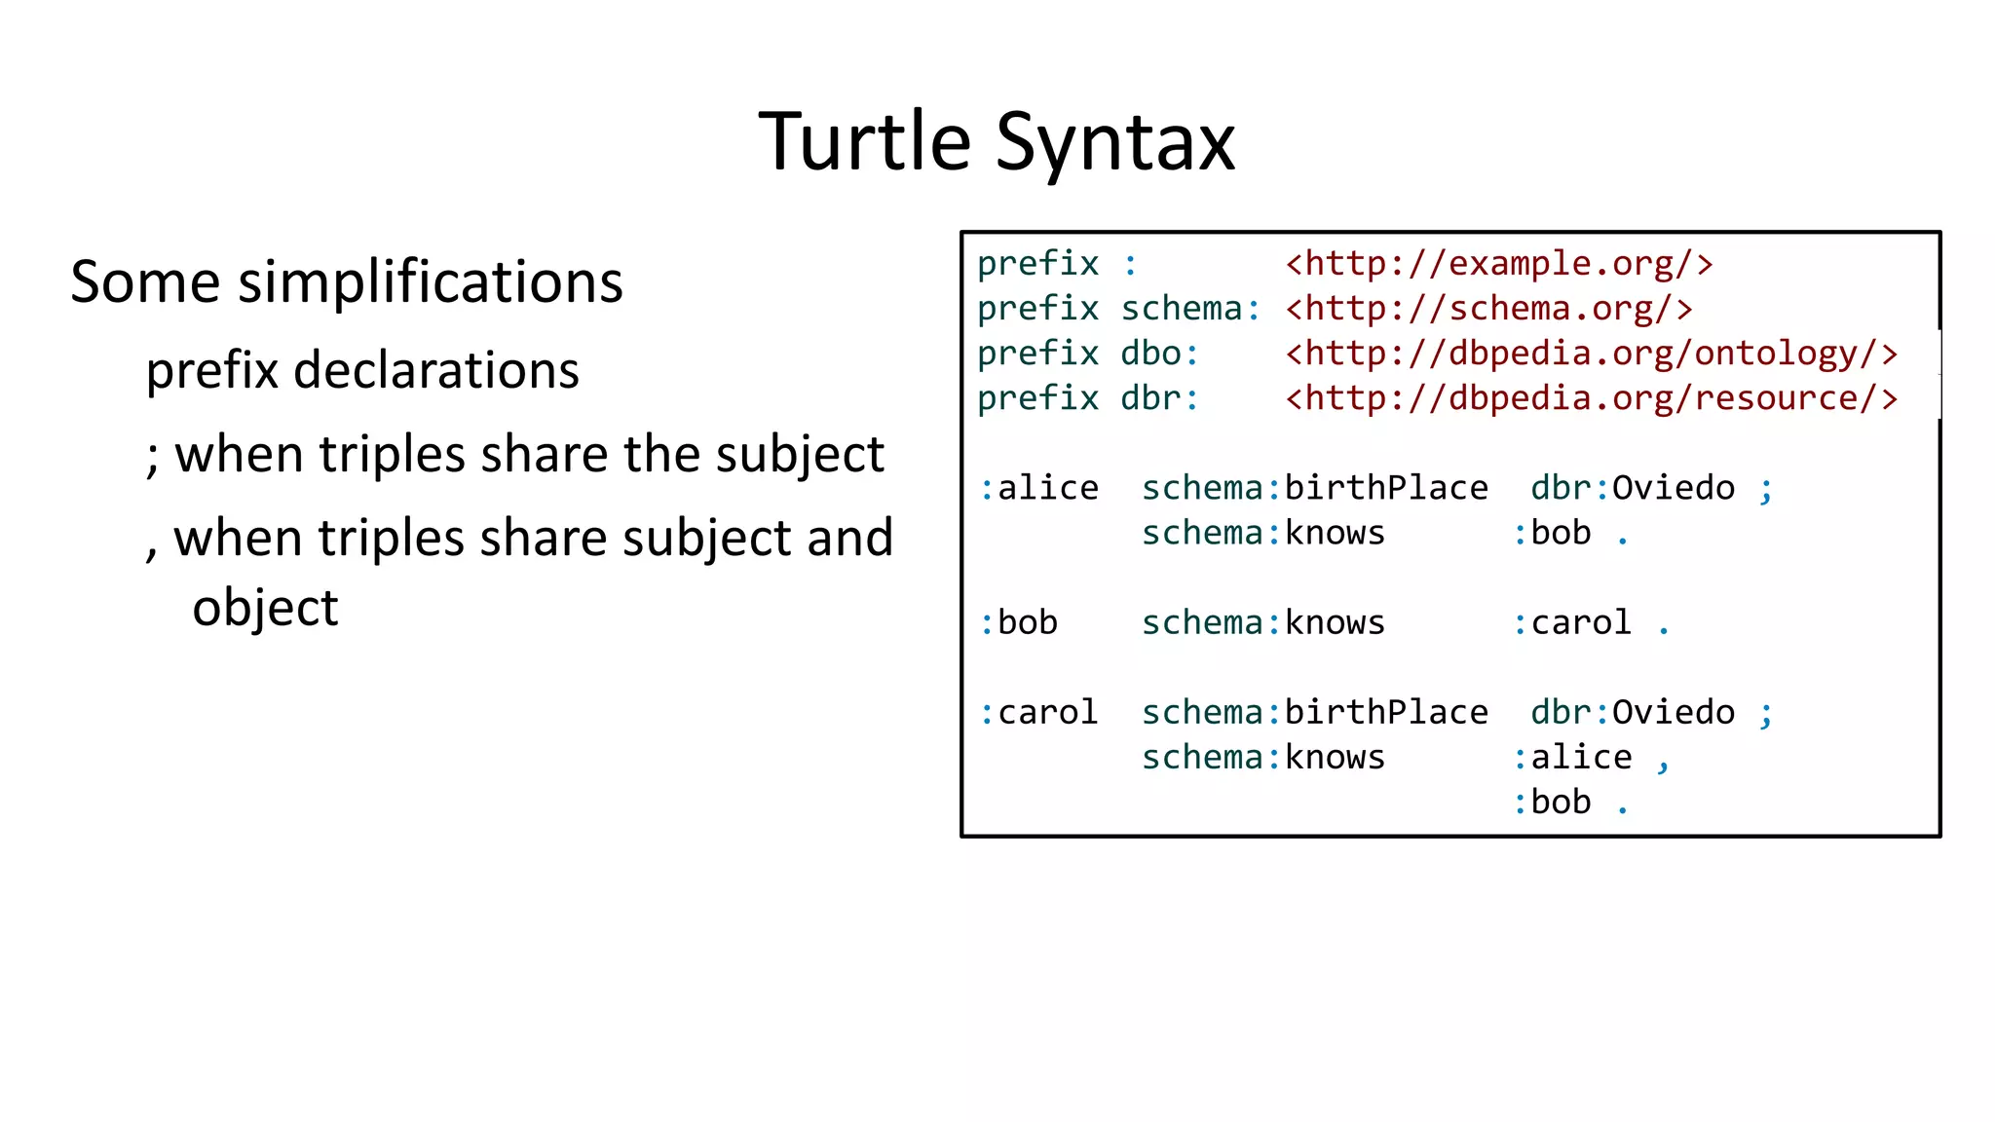
Task: Click the dbpedia.org/resource URL
Action: (1591, 398)
